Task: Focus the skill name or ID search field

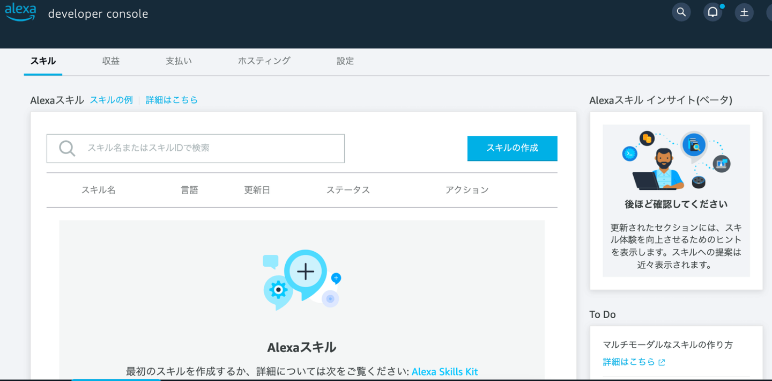Action: coord(196,148)
